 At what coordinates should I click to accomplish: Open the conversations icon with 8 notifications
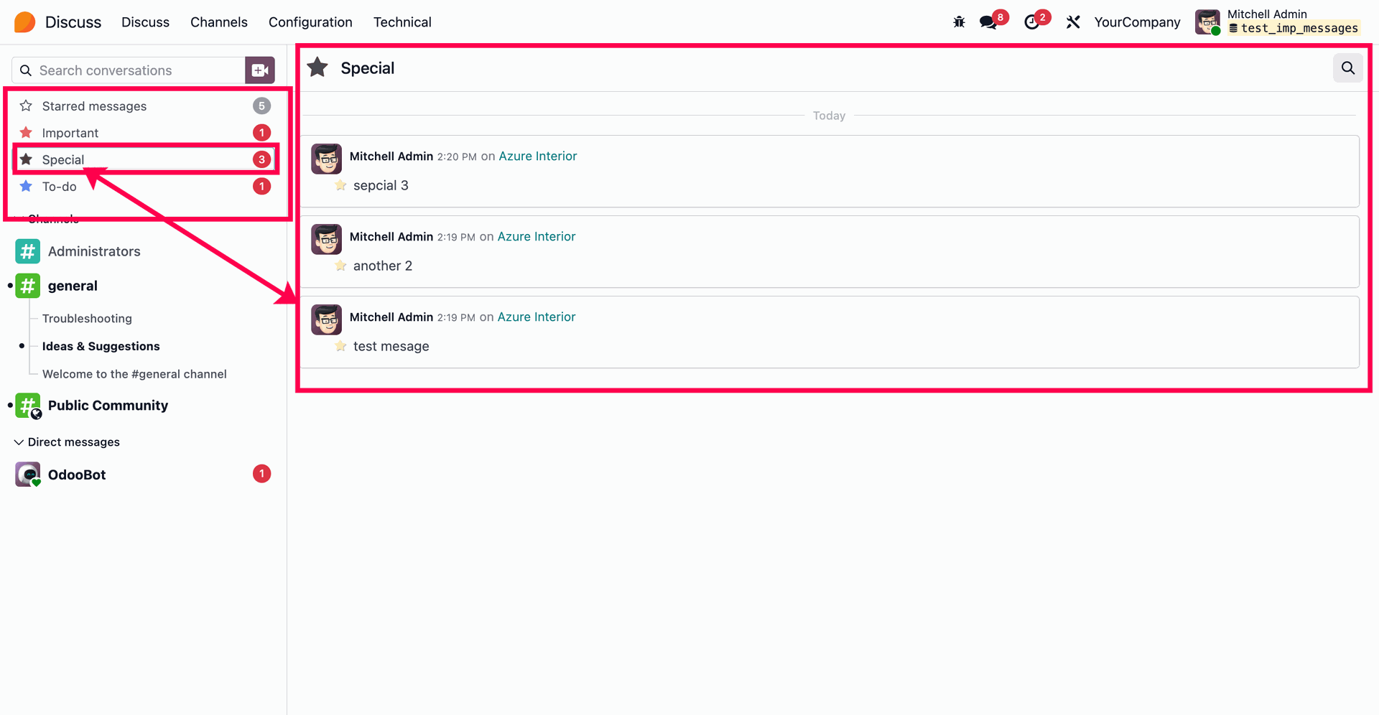tap(989, 22)
